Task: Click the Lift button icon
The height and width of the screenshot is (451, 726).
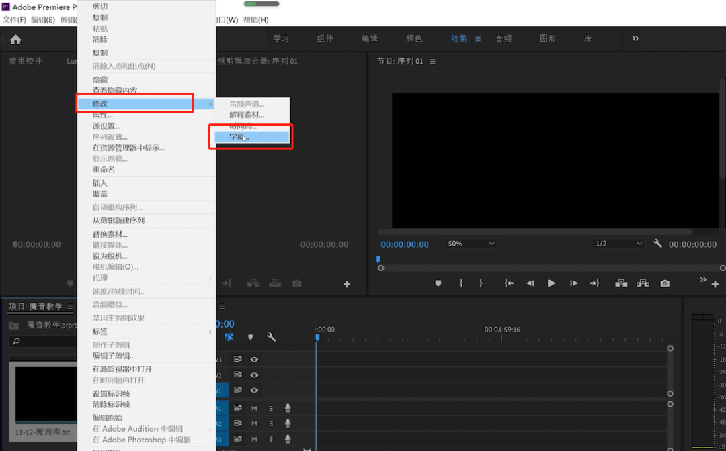Action: pyautogui.click(x=621, y=283)
